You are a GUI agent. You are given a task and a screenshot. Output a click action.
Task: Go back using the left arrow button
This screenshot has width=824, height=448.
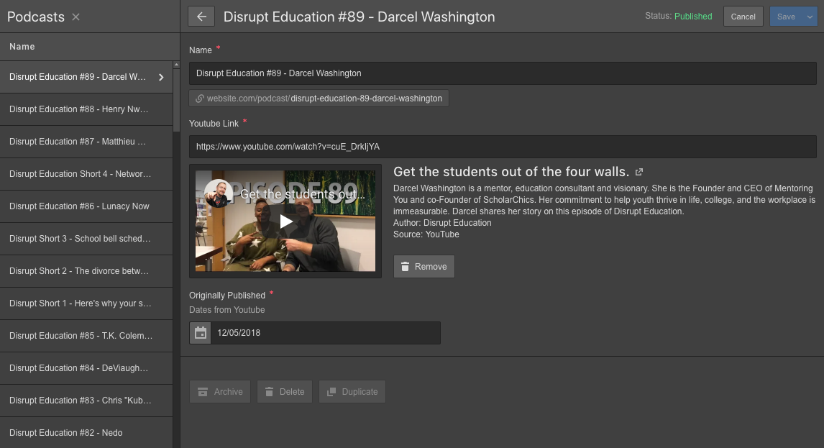(201, 17)
